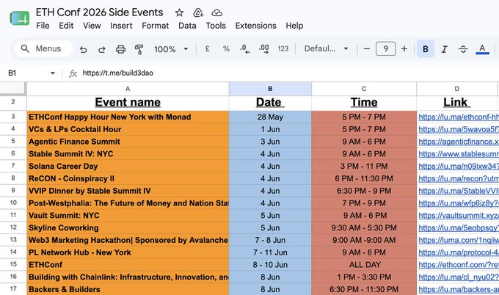499x295 pixels.
Task: Click the Link header cell
Action: (x=457, y=103)
